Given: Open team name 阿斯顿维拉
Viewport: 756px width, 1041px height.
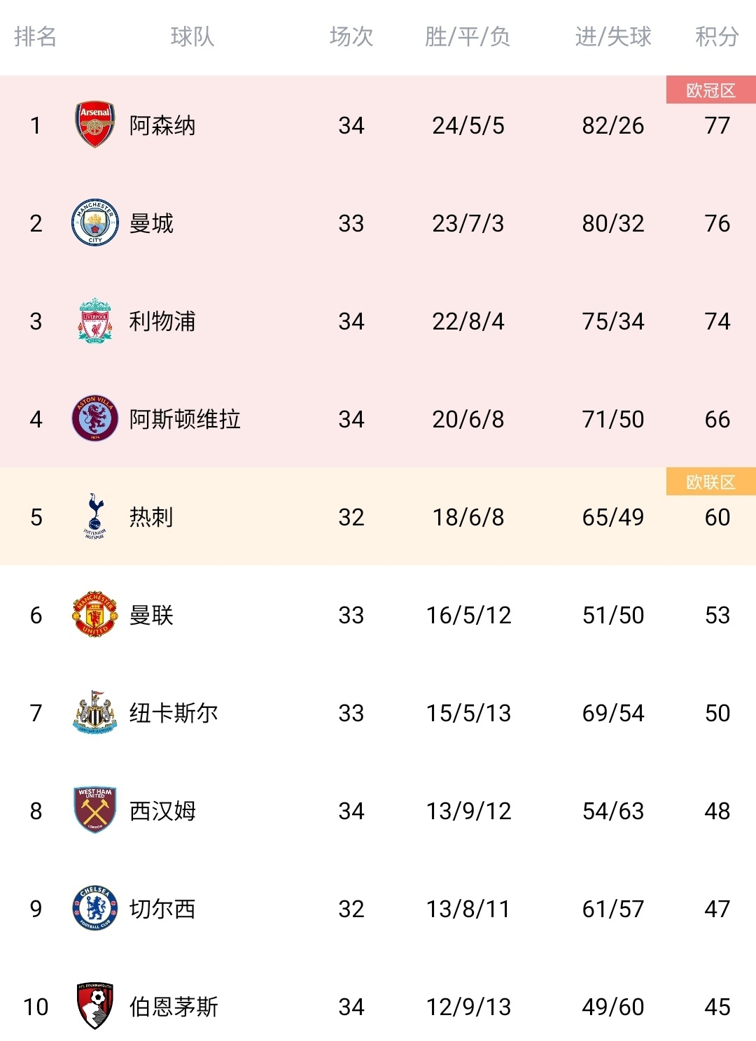Looking at the screenshot, I should pyautogui.click(x=185, y=420).
